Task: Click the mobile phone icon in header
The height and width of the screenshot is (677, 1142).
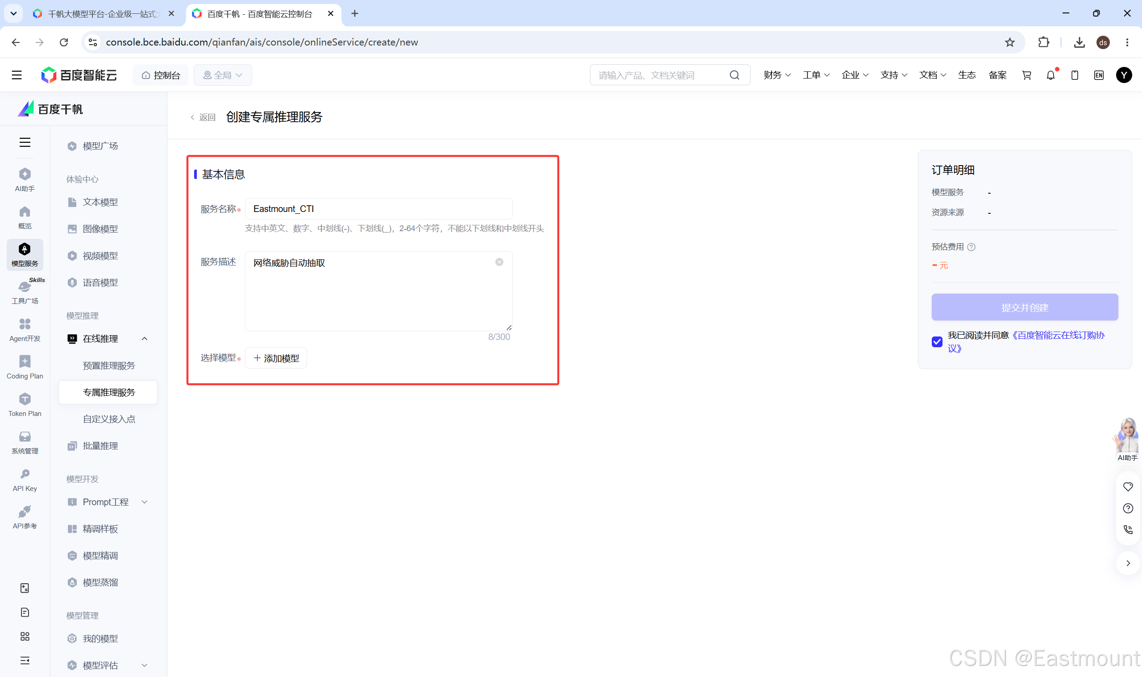Action: pos(1075,75)
